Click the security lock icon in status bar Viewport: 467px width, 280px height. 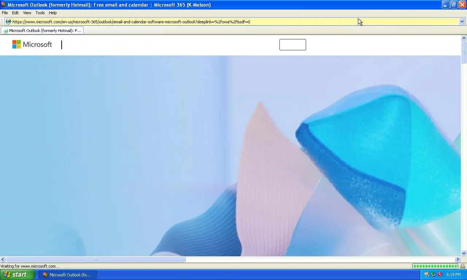pyautogui.click(x=463, y=266)
